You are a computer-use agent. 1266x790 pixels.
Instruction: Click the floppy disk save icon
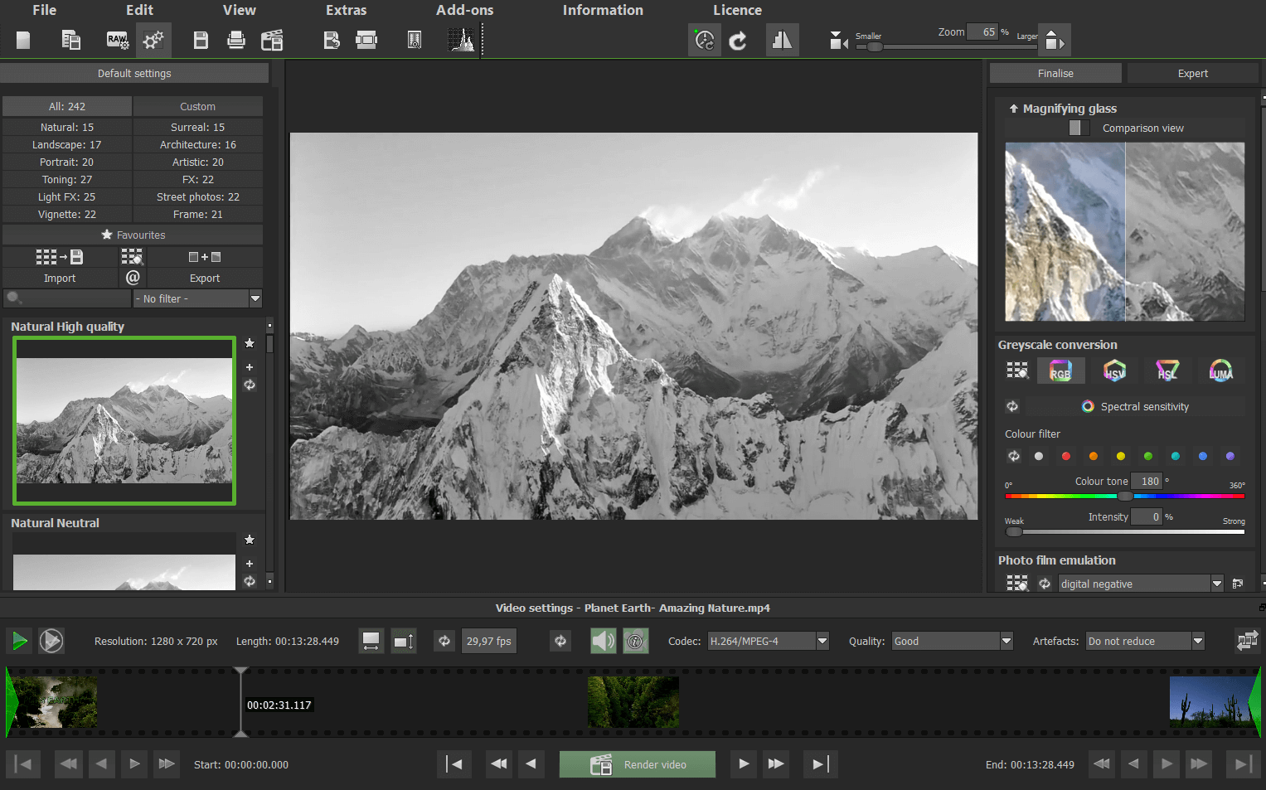coord(201,40)
